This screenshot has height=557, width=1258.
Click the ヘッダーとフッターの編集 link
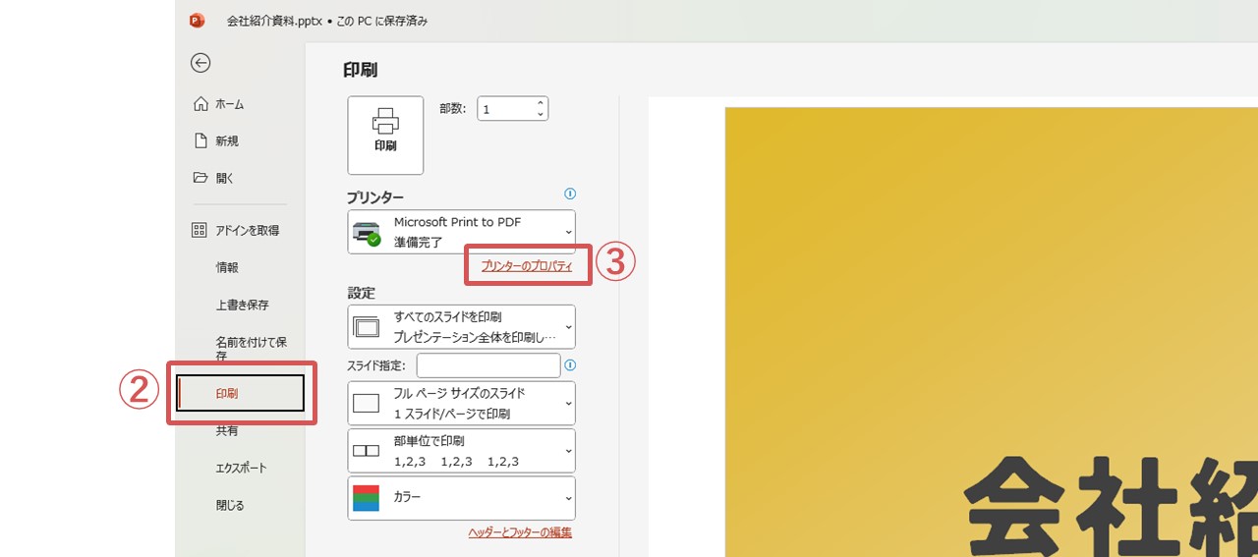click(x=520, y=532)
